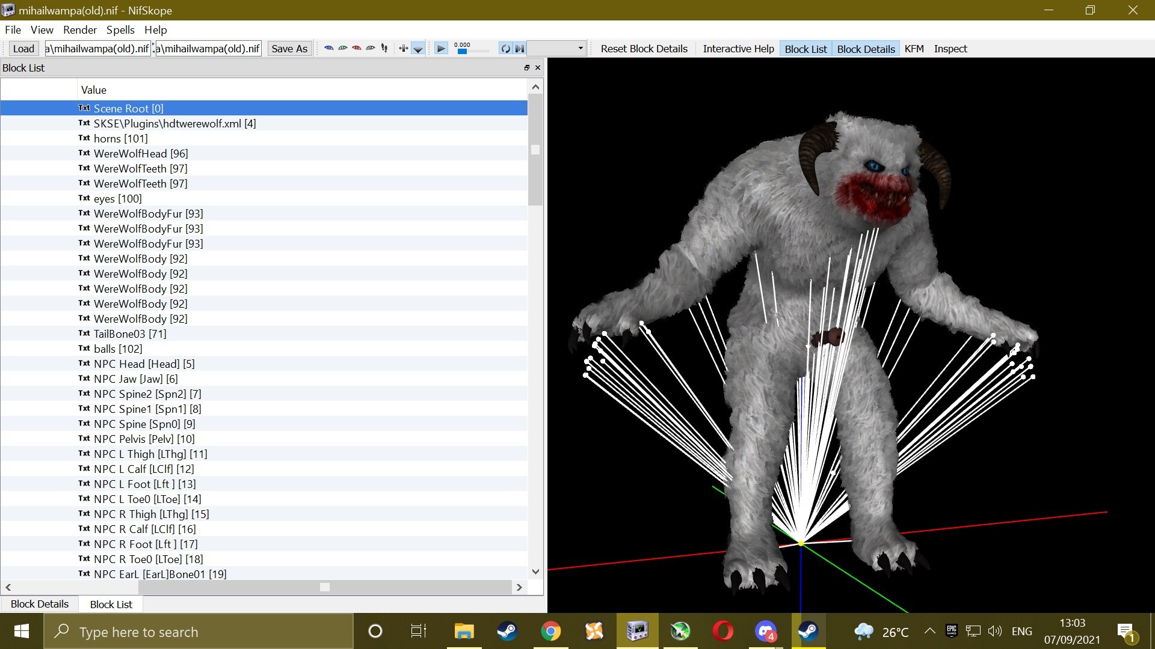Click the volume icon in system tray

(995, 631)
